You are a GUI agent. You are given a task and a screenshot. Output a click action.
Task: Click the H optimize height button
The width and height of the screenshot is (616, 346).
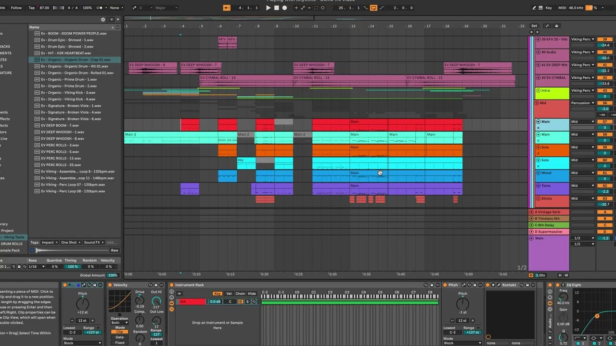tap(560, 275)
